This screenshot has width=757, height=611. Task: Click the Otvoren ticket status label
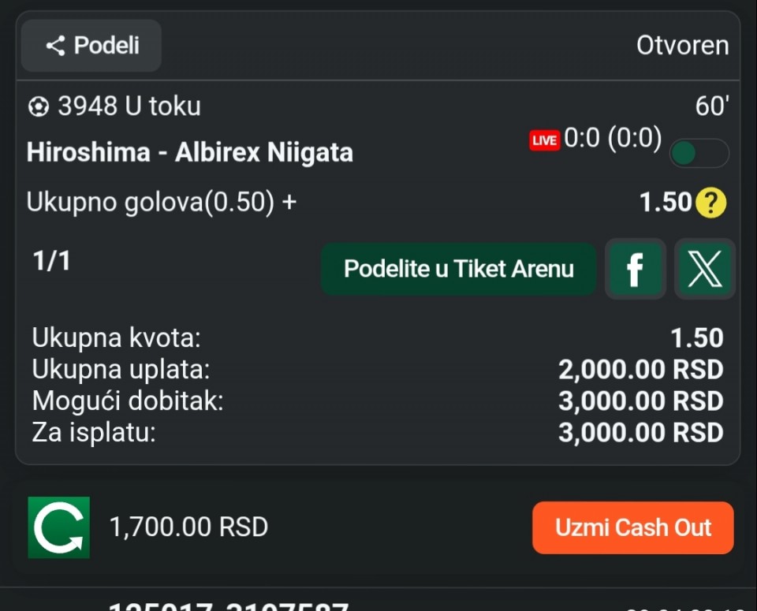tap(682, 46)
